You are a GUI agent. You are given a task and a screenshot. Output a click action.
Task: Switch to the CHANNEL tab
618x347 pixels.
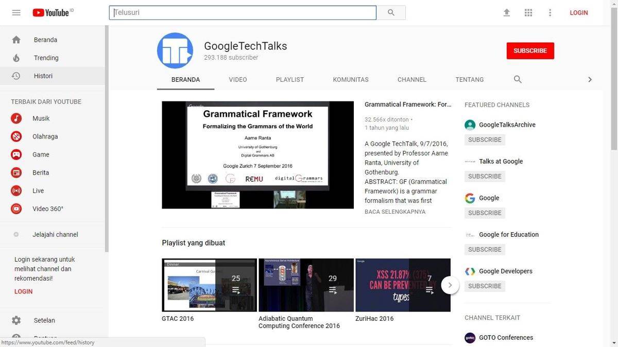point(412,79)
